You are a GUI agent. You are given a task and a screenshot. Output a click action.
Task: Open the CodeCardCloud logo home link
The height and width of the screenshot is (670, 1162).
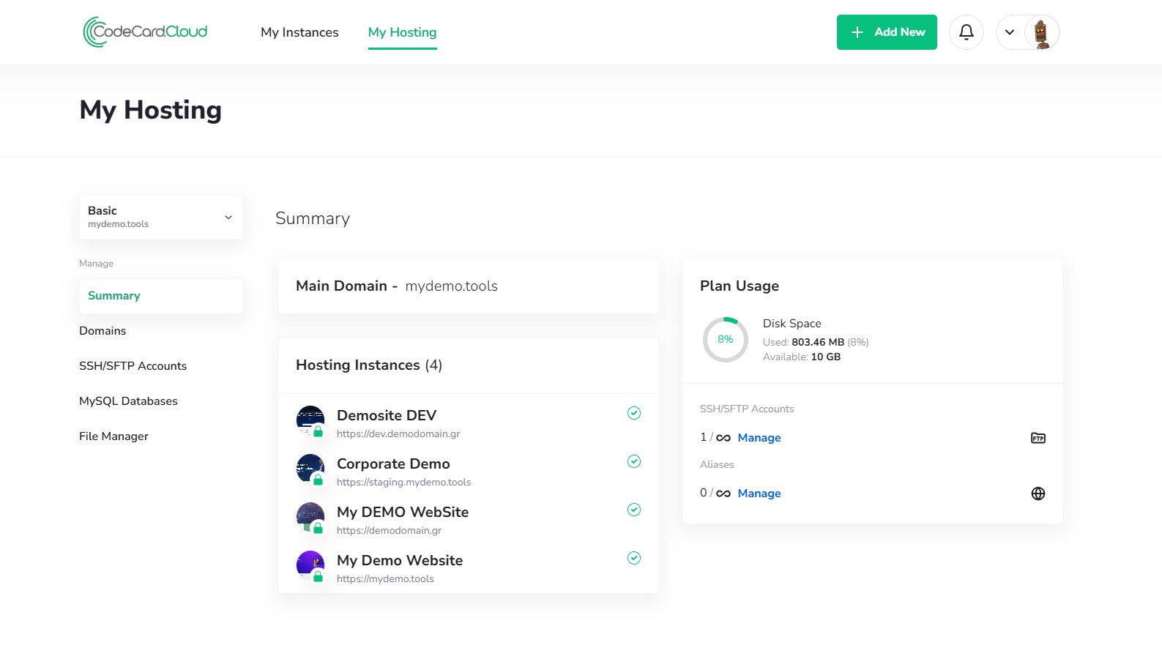click(x=146, y=32)
